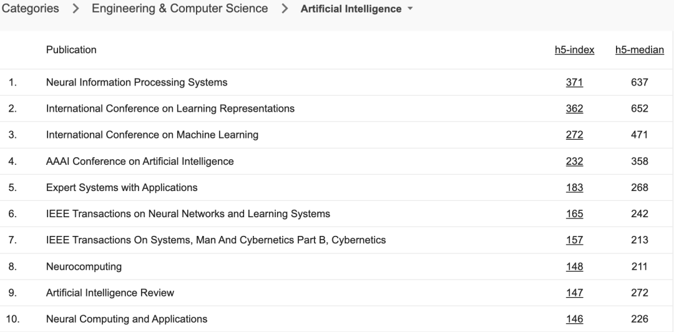
Task: Open h5-index 362 for ICLR
Action: coord(574,109)
